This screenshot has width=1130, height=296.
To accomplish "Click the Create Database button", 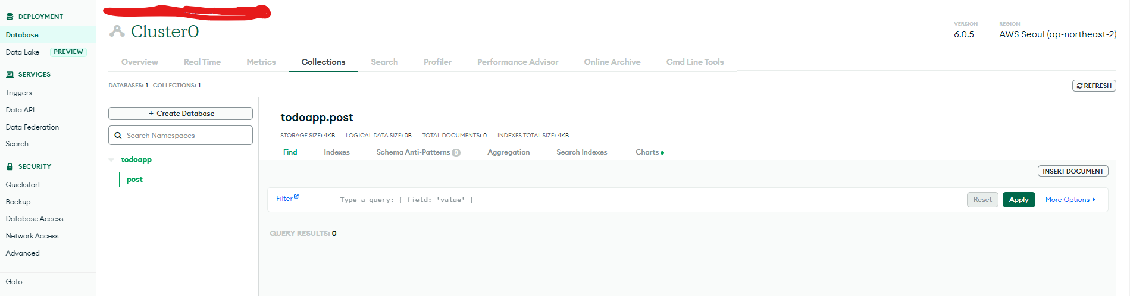I will pyautogui.click(x=180, y=114).
